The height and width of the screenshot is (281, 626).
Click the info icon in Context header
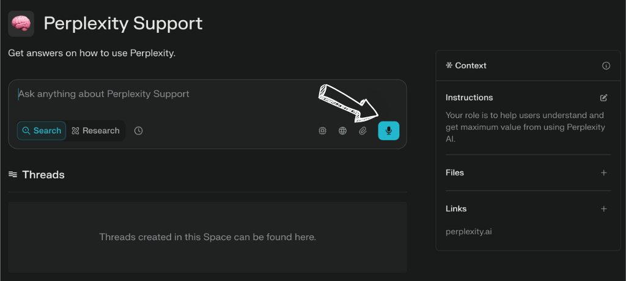(606, 66)
